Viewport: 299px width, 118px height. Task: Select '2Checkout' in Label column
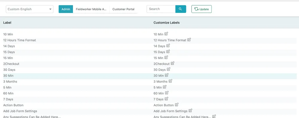tap(11, 64)
